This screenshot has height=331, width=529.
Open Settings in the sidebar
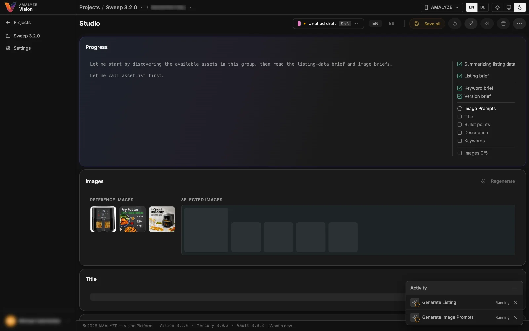tap(19, 48)
